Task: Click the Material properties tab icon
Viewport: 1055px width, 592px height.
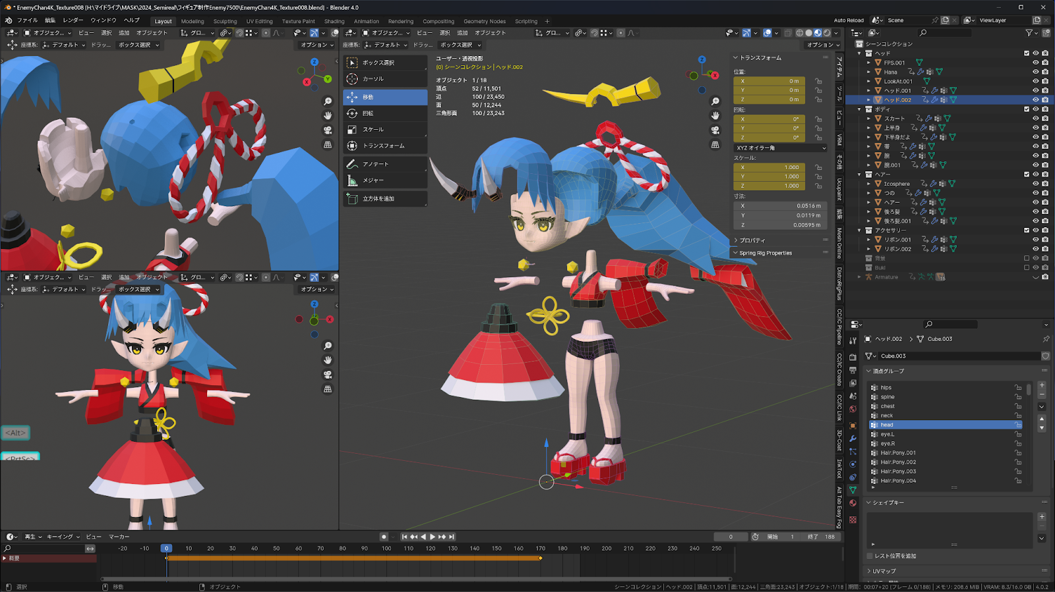Action: 853,503
